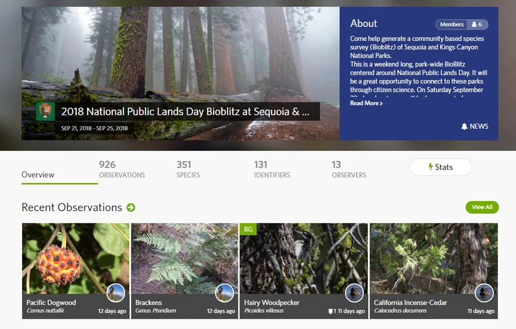Open observer avatar on Brackens card
Image resolution: width=516 pixels, height=329 pixels.
point(224,293)
